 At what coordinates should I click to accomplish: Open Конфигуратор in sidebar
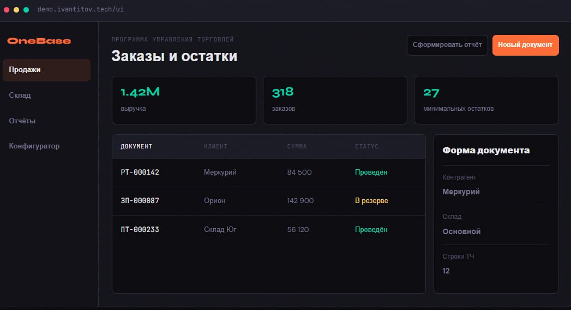click(x=46, y=146)
